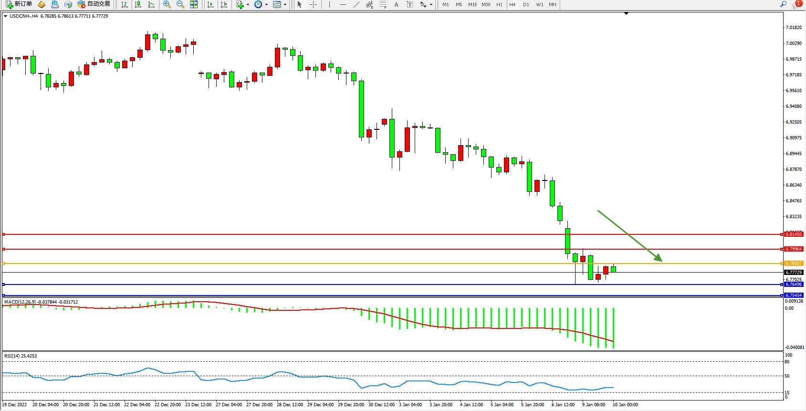Select the crosshair tool
The width and height of the screenshot is (806, 411).
313,4
